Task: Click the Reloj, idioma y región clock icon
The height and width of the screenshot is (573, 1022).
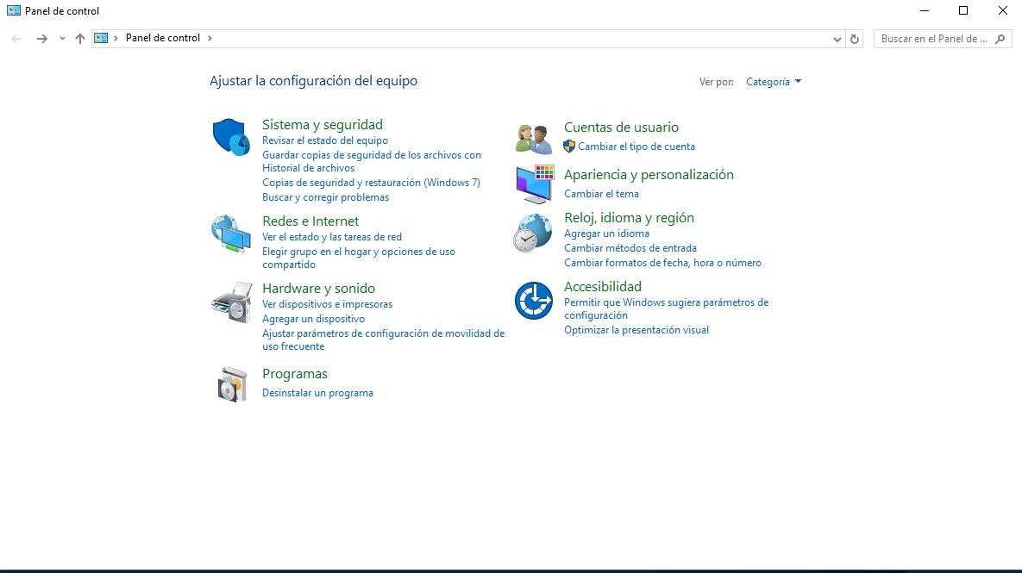Action: click(x=532, y=234)
